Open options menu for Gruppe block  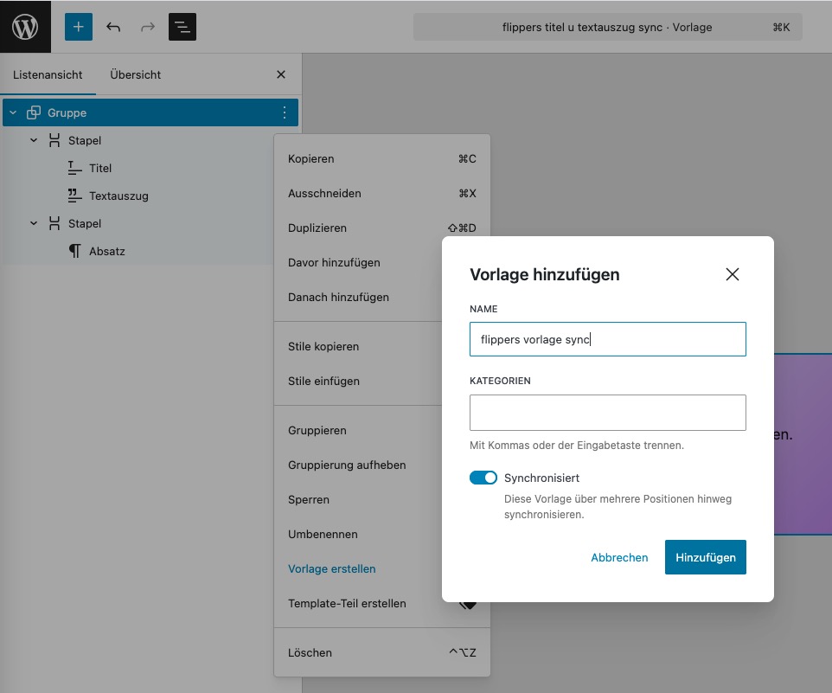pos(285,112)
